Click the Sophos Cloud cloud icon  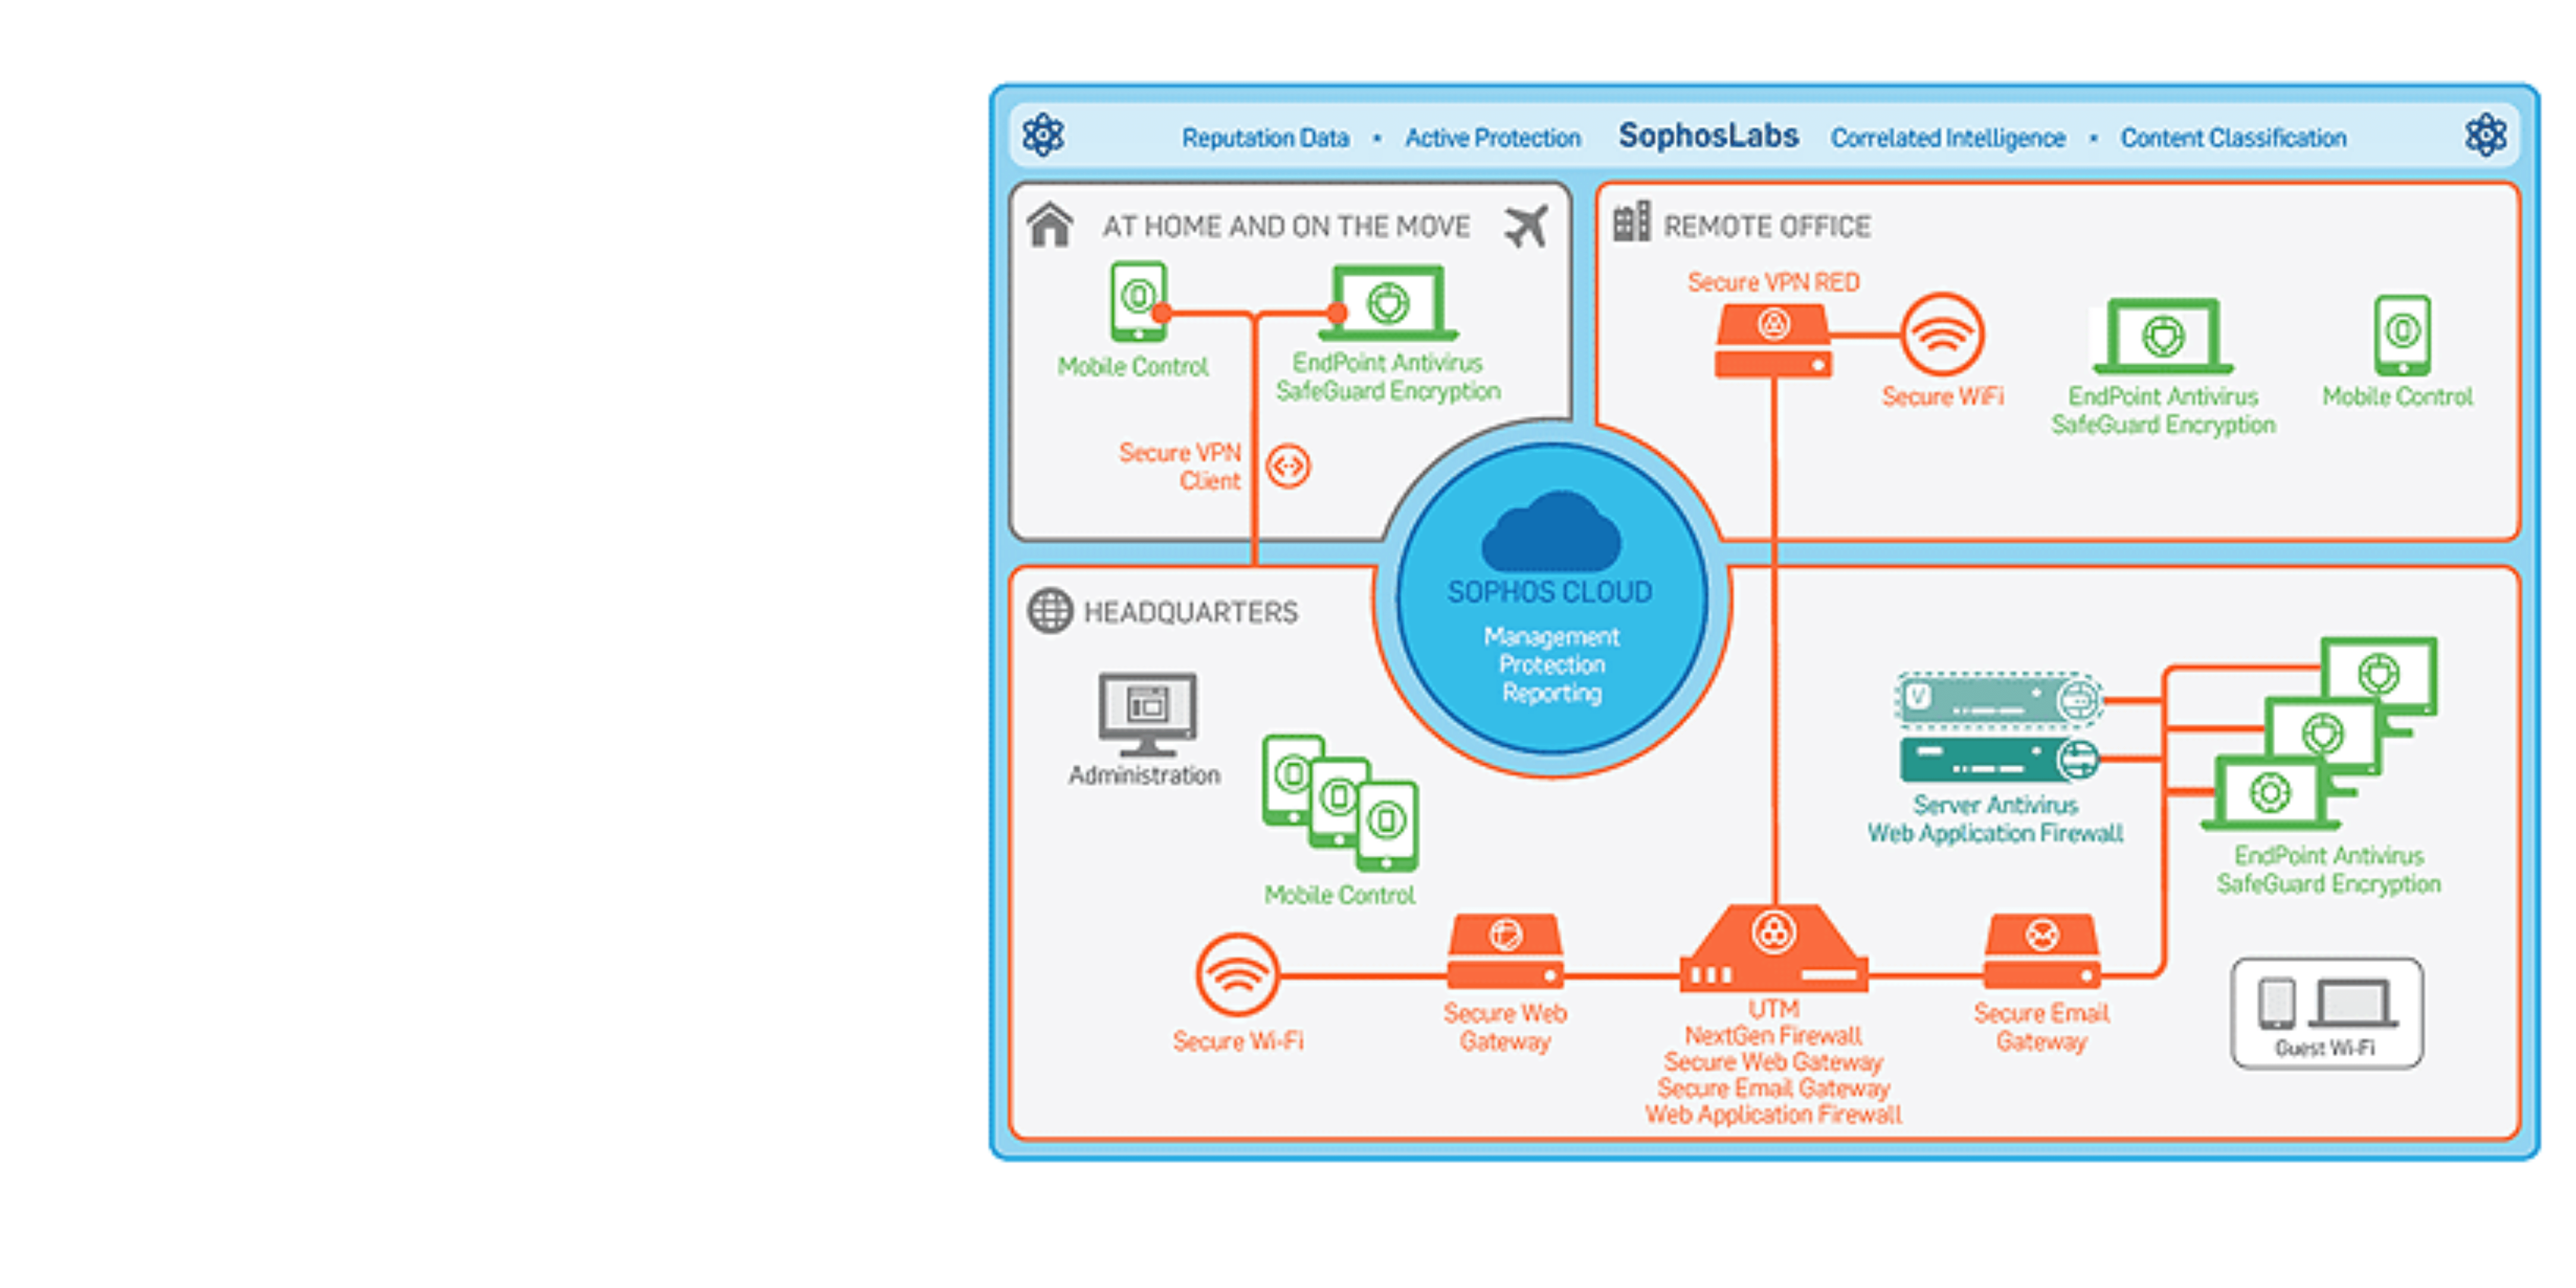1551,531
